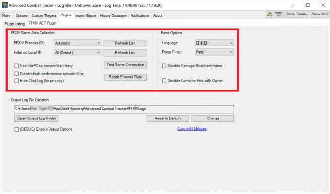Open the Language dropdown
The width and height of the screenshot is (330, 194).
pyautogui.click(x=214, y=43)
